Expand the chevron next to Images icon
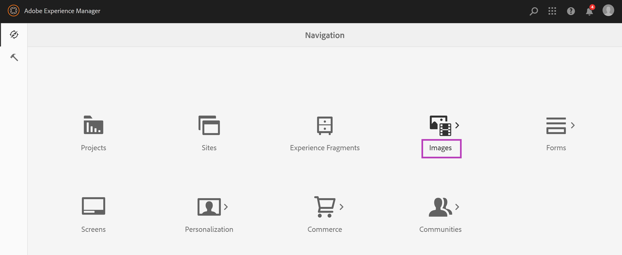The height and width of the screenshot is (255, 622). pyautogui.click(x=457, y=125)
